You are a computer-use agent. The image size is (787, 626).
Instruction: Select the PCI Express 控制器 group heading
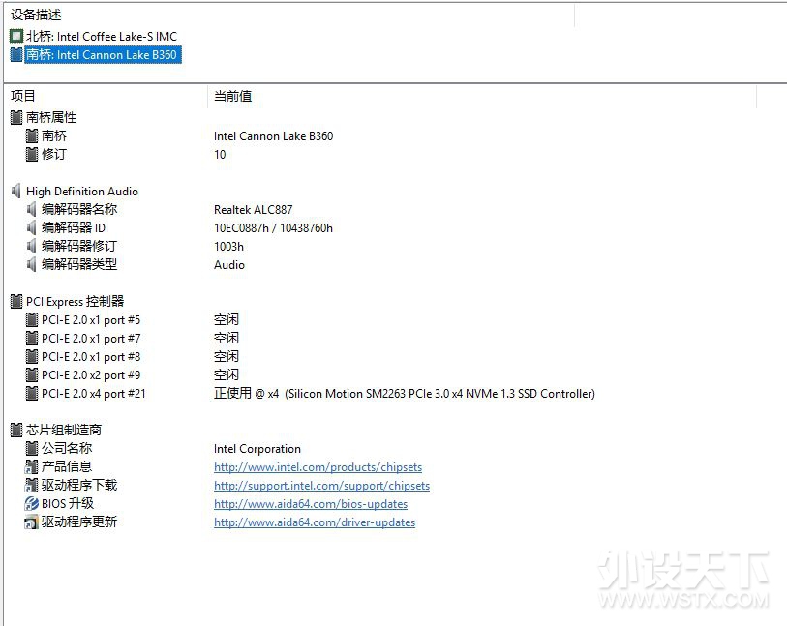pos(75,302)
